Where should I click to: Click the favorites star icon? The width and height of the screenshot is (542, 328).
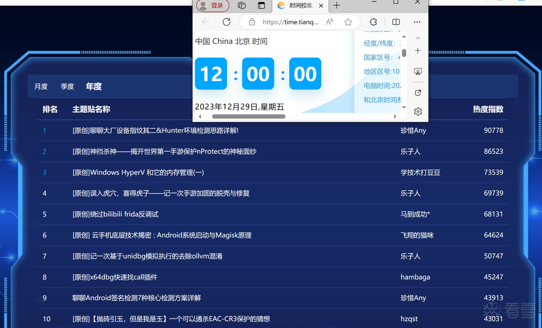click(x=348, y=22)
